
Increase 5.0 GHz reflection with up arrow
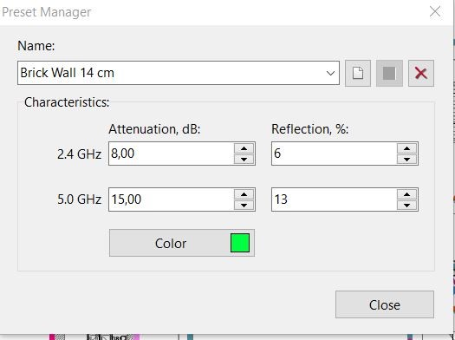406,194
